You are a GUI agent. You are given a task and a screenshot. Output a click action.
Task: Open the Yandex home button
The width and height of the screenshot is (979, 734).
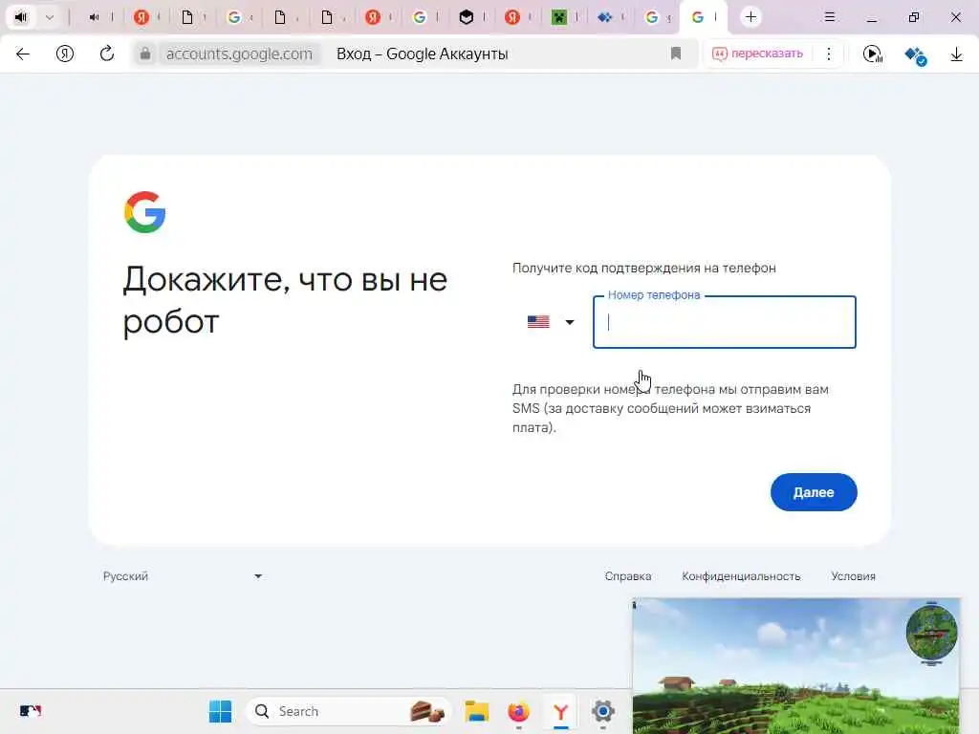click(x=65, y=54)
